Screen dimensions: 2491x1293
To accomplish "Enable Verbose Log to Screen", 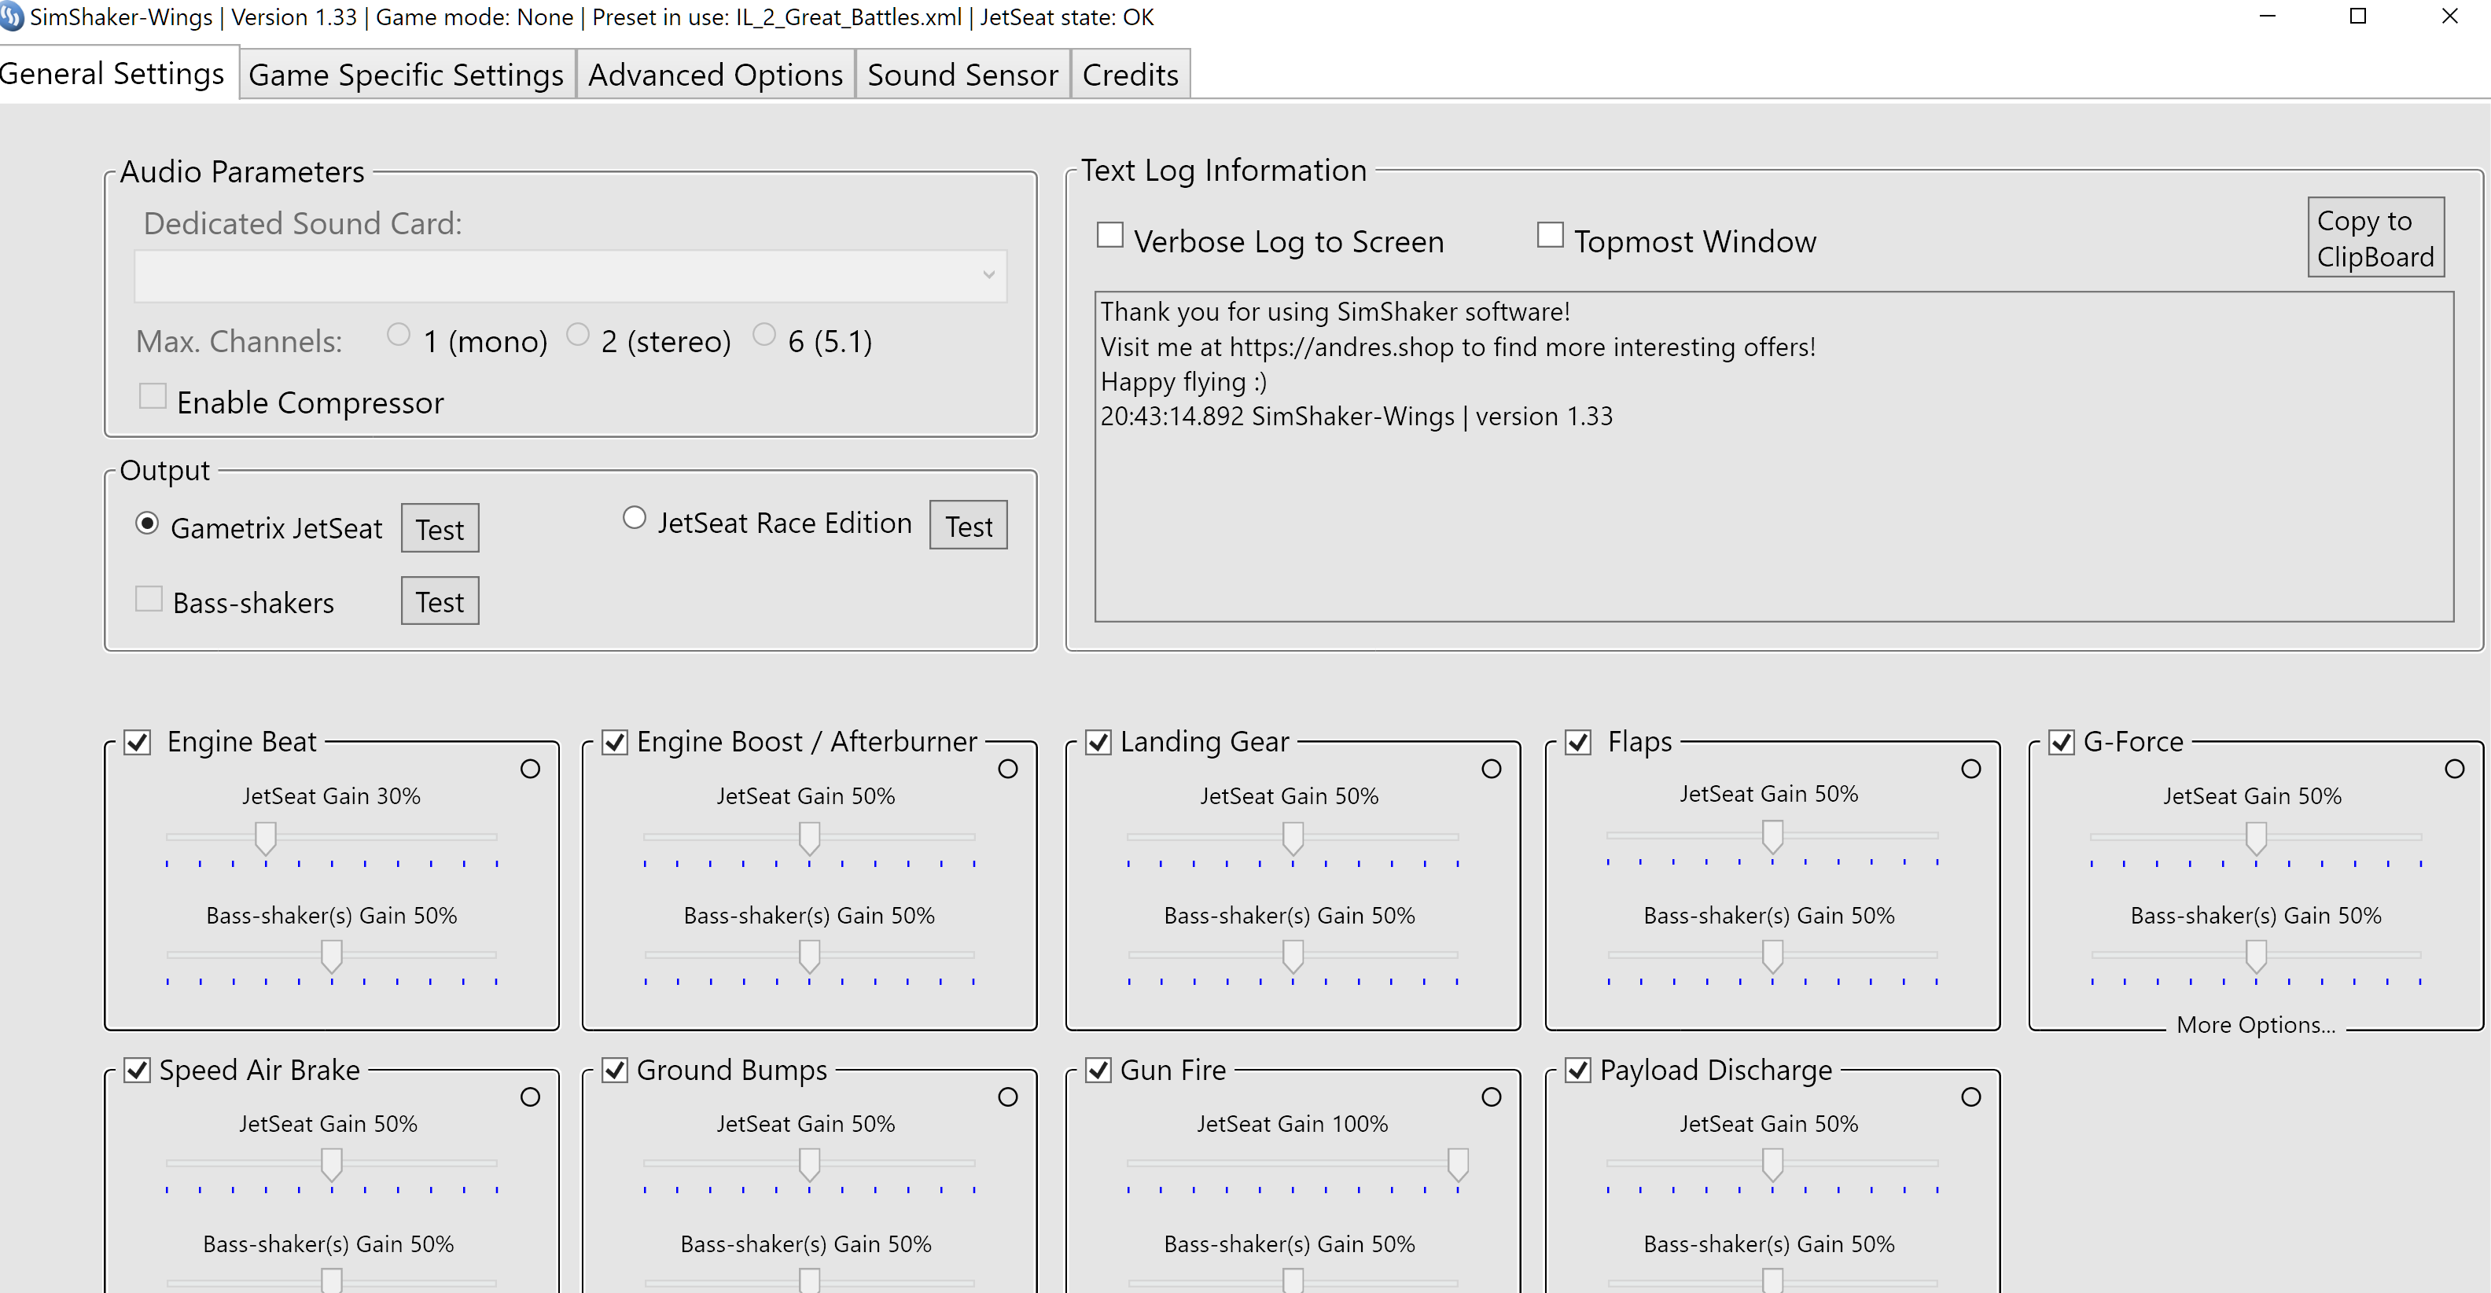I will [x=1110, y=235].
